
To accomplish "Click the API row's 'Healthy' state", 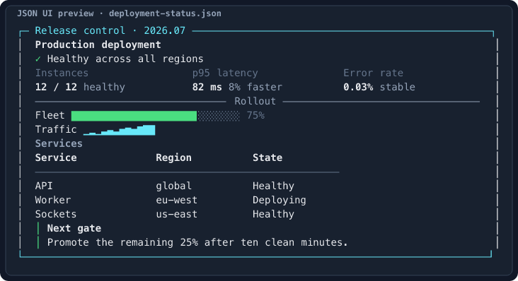I will click(273, 186).
